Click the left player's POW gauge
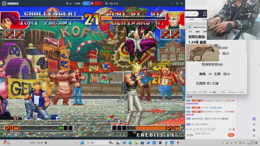 [x=39, y=128]
